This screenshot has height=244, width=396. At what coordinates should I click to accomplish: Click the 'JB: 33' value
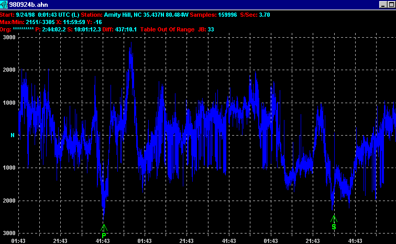[x=206, y=29]
